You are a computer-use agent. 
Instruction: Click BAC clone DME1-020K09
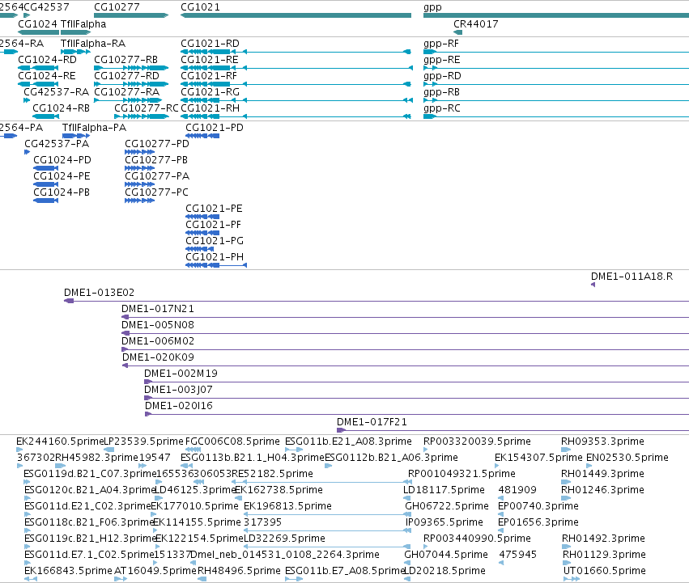click(158, 357)
